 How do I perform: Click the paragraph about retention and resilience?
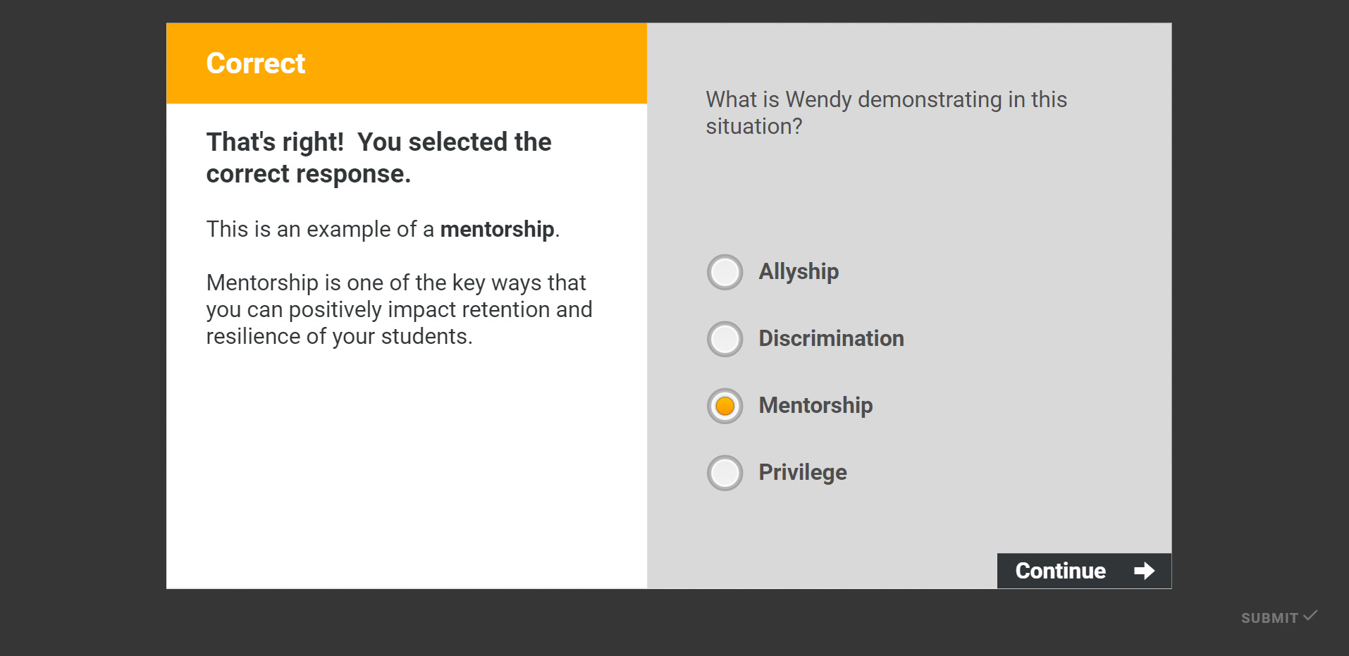(399, 309)
